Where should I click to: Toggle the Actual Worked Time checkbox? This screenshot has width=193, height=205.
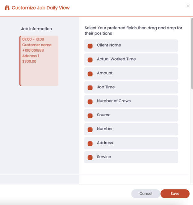coord(90,60)
